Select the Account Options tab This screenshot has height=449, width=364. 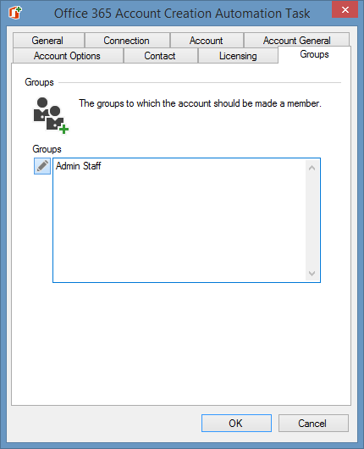[x=68, y=56]
